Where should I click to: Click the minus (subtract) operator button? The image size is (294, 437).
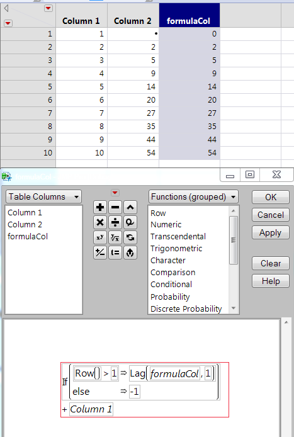click(115, 207)
